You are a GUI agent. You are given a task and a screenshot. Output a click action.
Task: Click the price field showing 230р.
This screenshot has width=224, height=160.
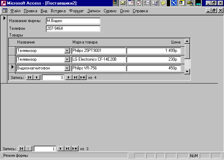pos(154,59)
